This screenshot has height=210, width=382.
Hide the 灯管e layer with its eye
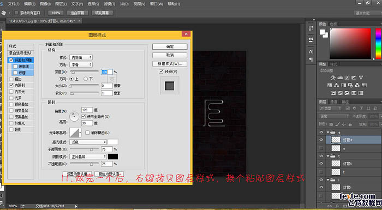click(321, 140)
